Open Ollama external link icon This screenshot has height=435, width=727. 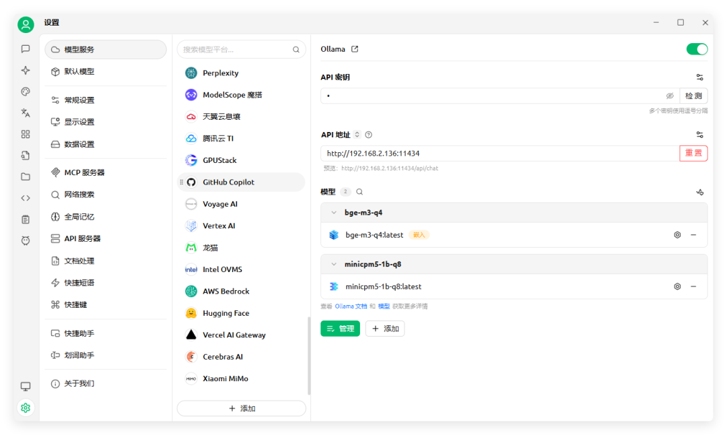(x=355, y=48)
